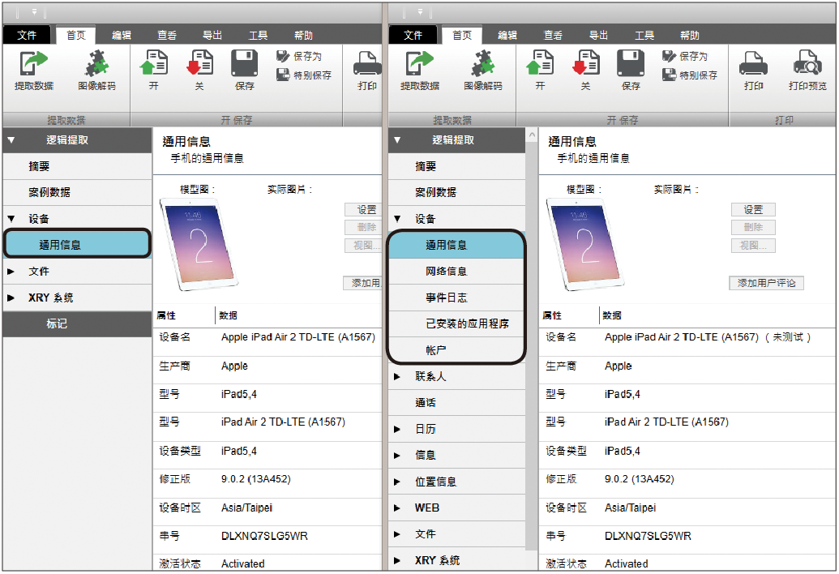Select 摘要 in left window sidebar
Viewport: 839px width, 574px height.
tap(78, 166)
